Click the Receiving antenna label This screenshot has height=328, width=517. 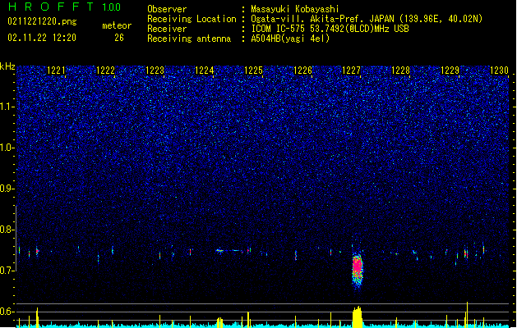189,39
